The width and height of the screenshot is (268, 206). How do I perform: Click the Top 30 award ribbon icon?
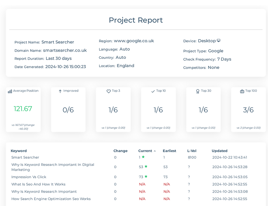197,92
